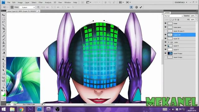
Task: Select the History Brush tool
Action: pyautogui.click(x=3, y=46)
